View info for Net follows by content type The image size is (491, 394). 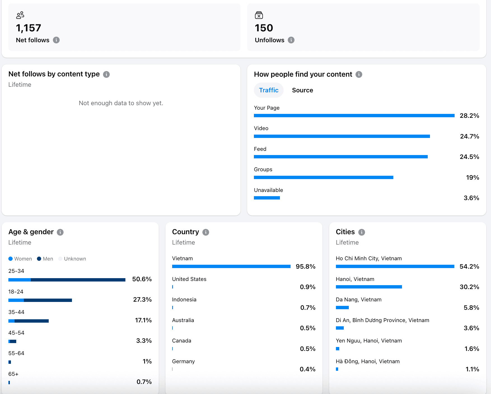coord(106,74)
